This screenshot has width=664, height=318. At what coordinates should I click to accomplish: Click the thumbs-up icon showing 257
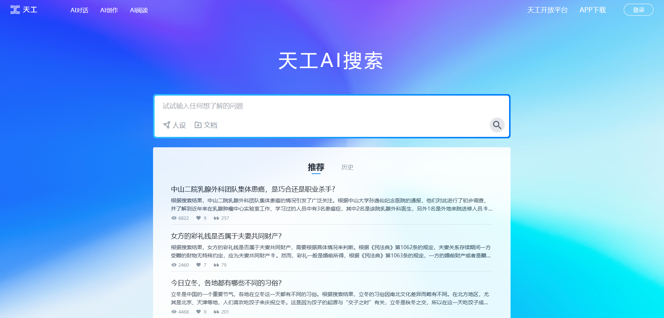(x=216, y=218)
